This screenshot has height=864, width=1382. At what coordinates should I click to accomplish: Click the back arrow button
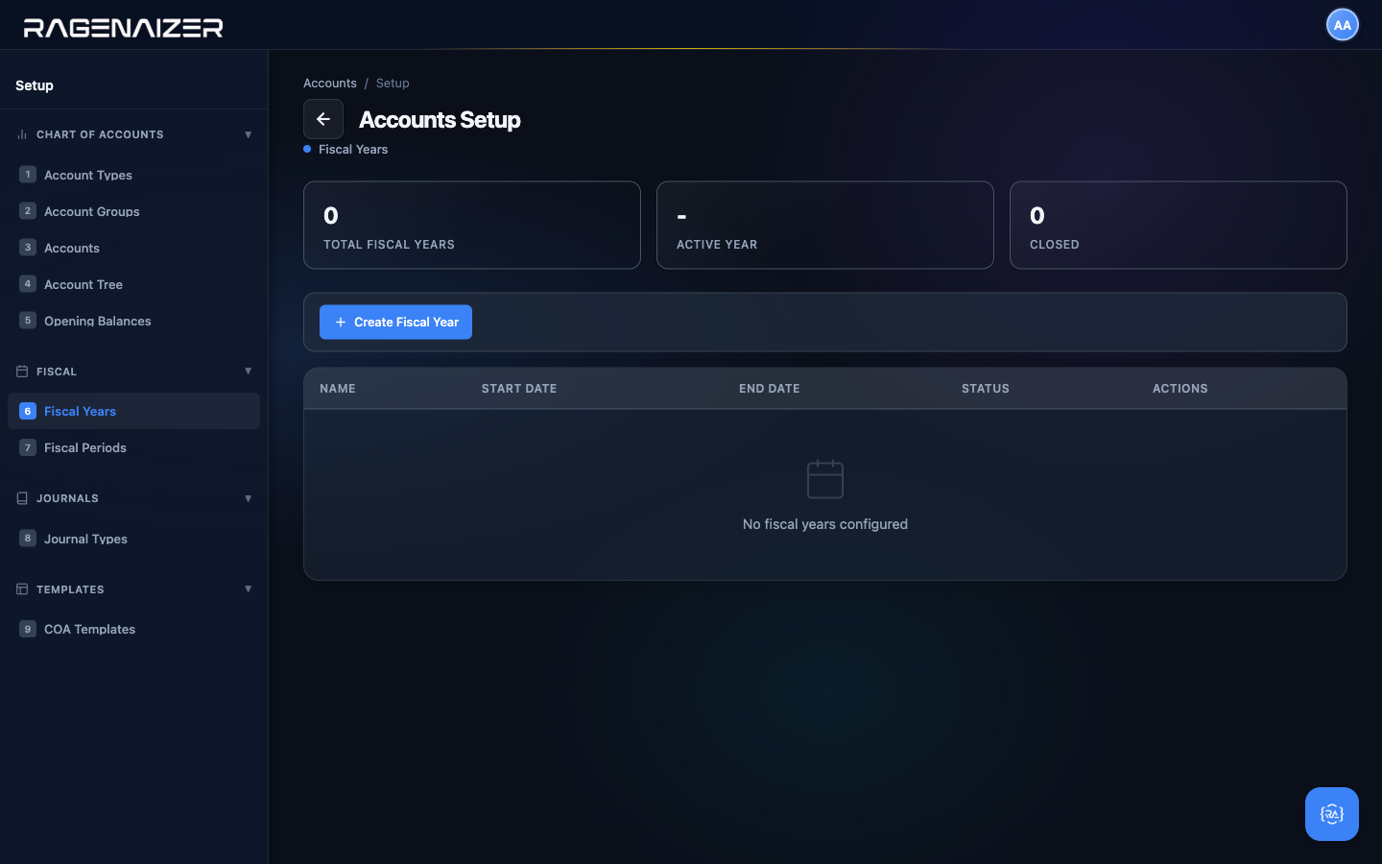point(323,119)
